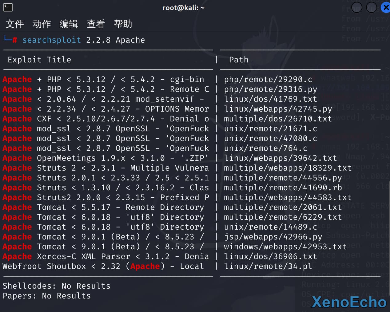Open the 查看 menu
The width and height of the screenshot is (390, 312).
point(96,24)
